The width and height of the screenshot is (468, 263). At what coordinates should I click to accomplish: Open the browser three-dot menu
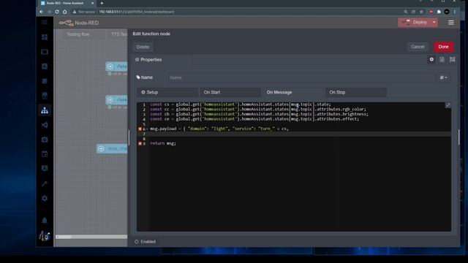(455, 12)
